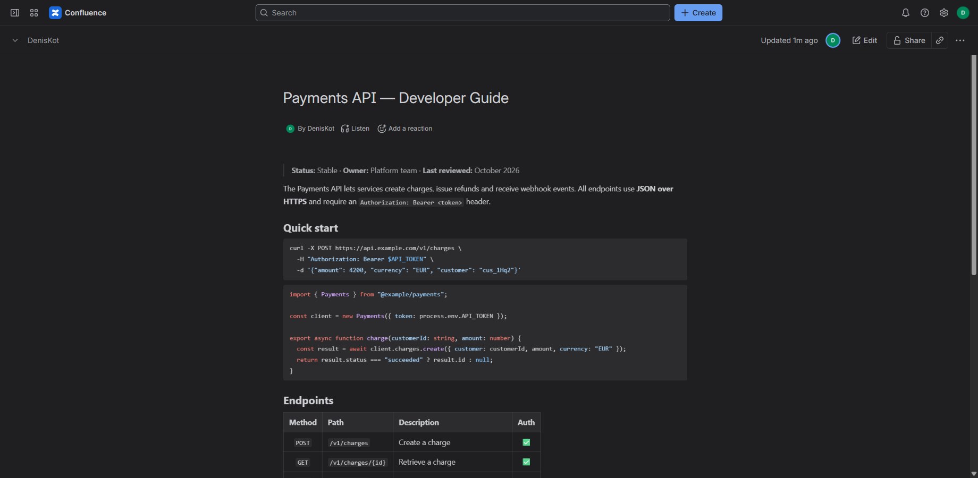Open the profile avatar in top bar
The image size is (978, 478).
coord(963,13)
